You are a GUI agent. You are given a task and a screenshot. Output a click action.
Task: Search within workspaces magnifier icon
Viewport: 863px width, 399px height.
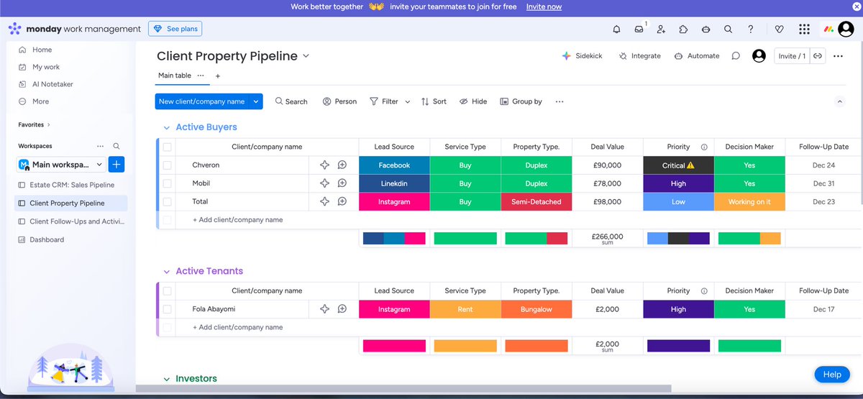(x=117, y=146)
